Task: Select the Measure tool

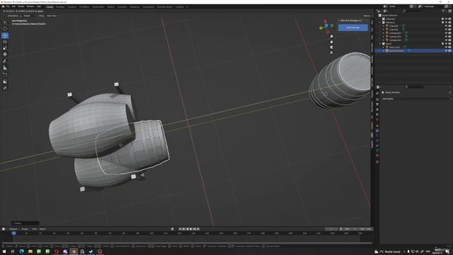Action: [5, 68]
